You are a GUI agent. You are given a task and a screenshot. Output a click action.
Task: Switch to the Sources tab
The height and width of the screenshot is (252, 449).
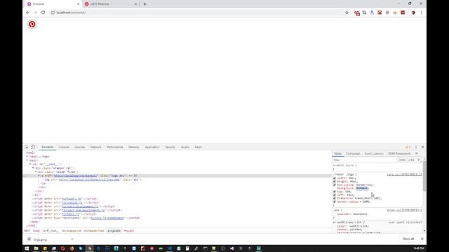tap(79, 147)
